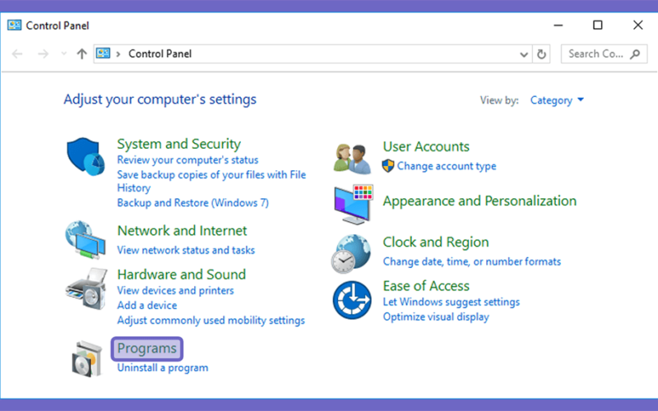Open Change account type link
Viewport: 658px width, 411px height.
click(447, 166)
